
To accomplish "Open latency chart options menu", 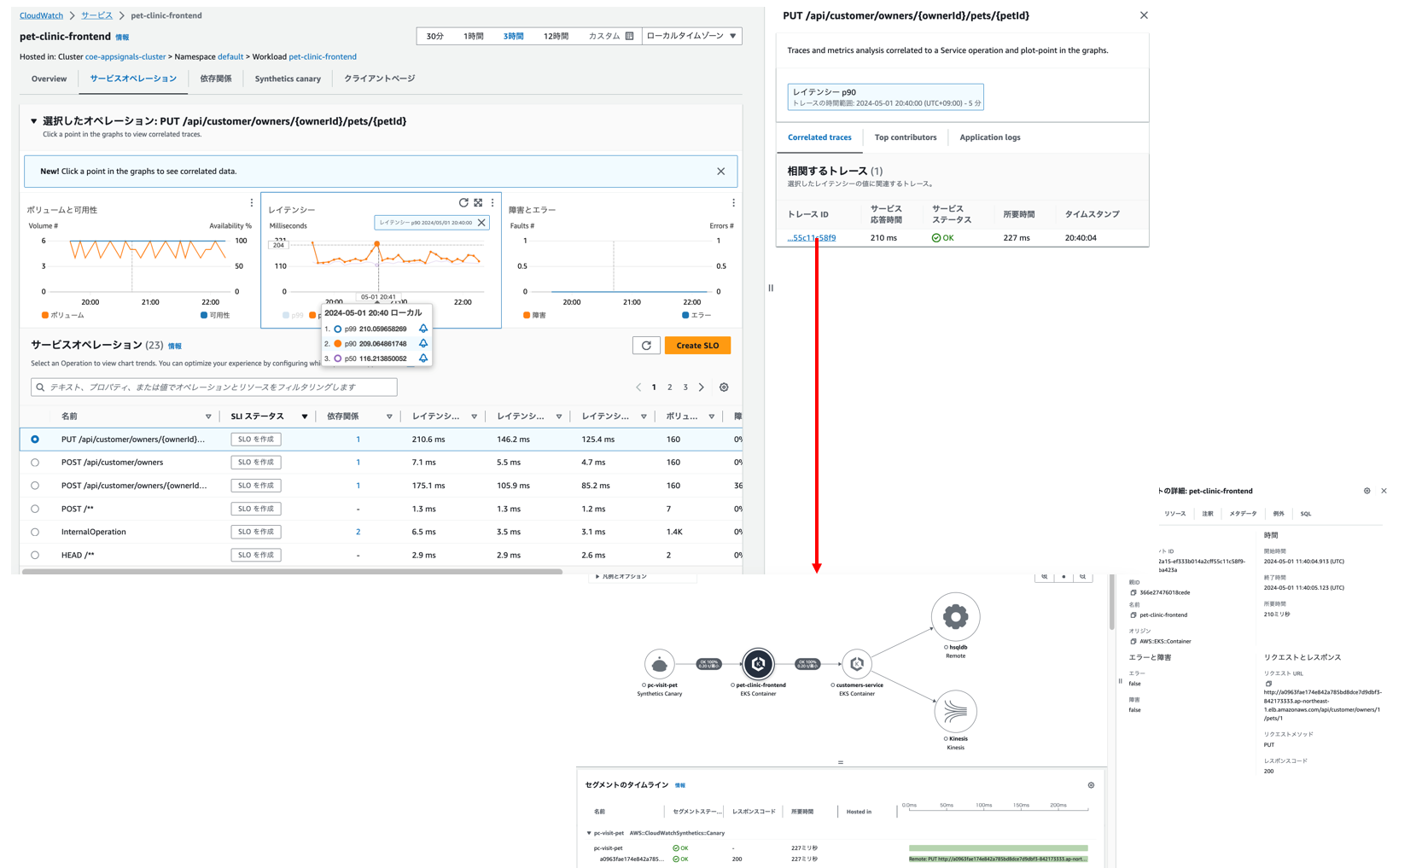I will [492, 203].
